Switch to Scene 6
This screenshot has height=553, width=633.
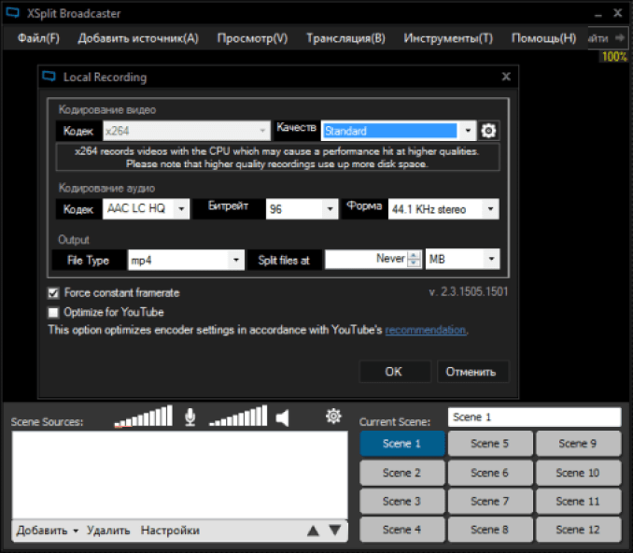point(490,473)
